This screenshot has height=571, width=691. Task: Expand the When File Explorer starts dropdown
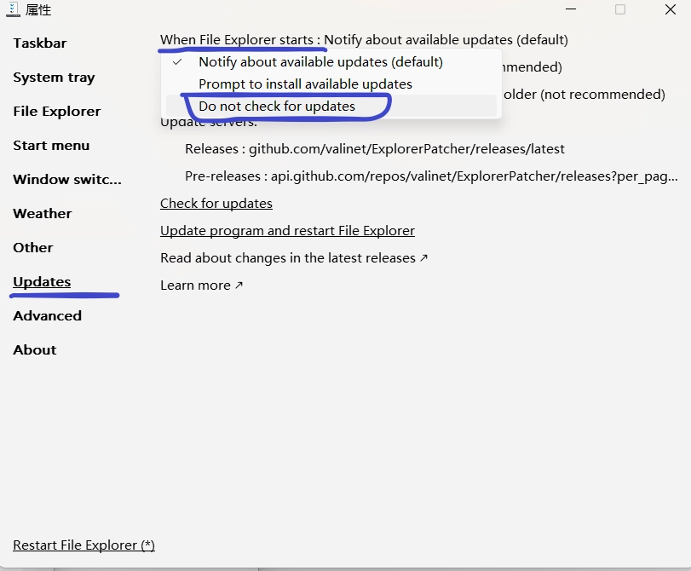[x=364, y=40]
